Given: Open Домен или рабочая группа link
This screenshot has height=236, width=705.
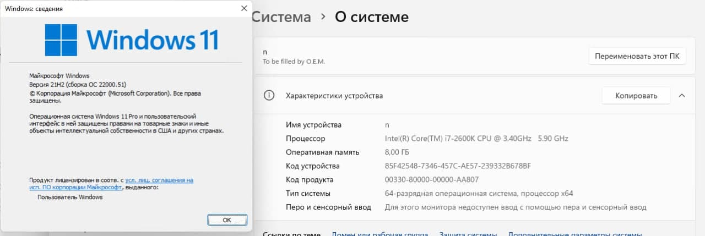Looking at the screenshot, I should coord(379,234).
